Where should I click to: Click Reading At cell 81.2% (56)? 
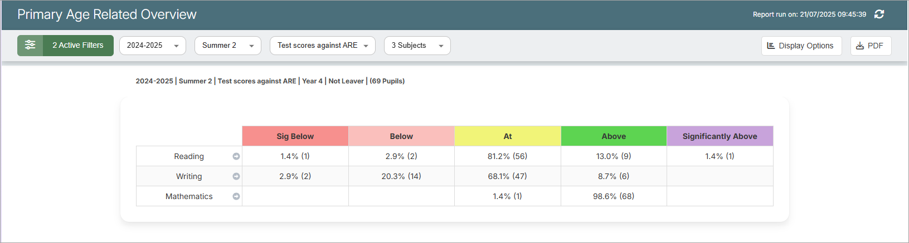(x=507, y=156)
